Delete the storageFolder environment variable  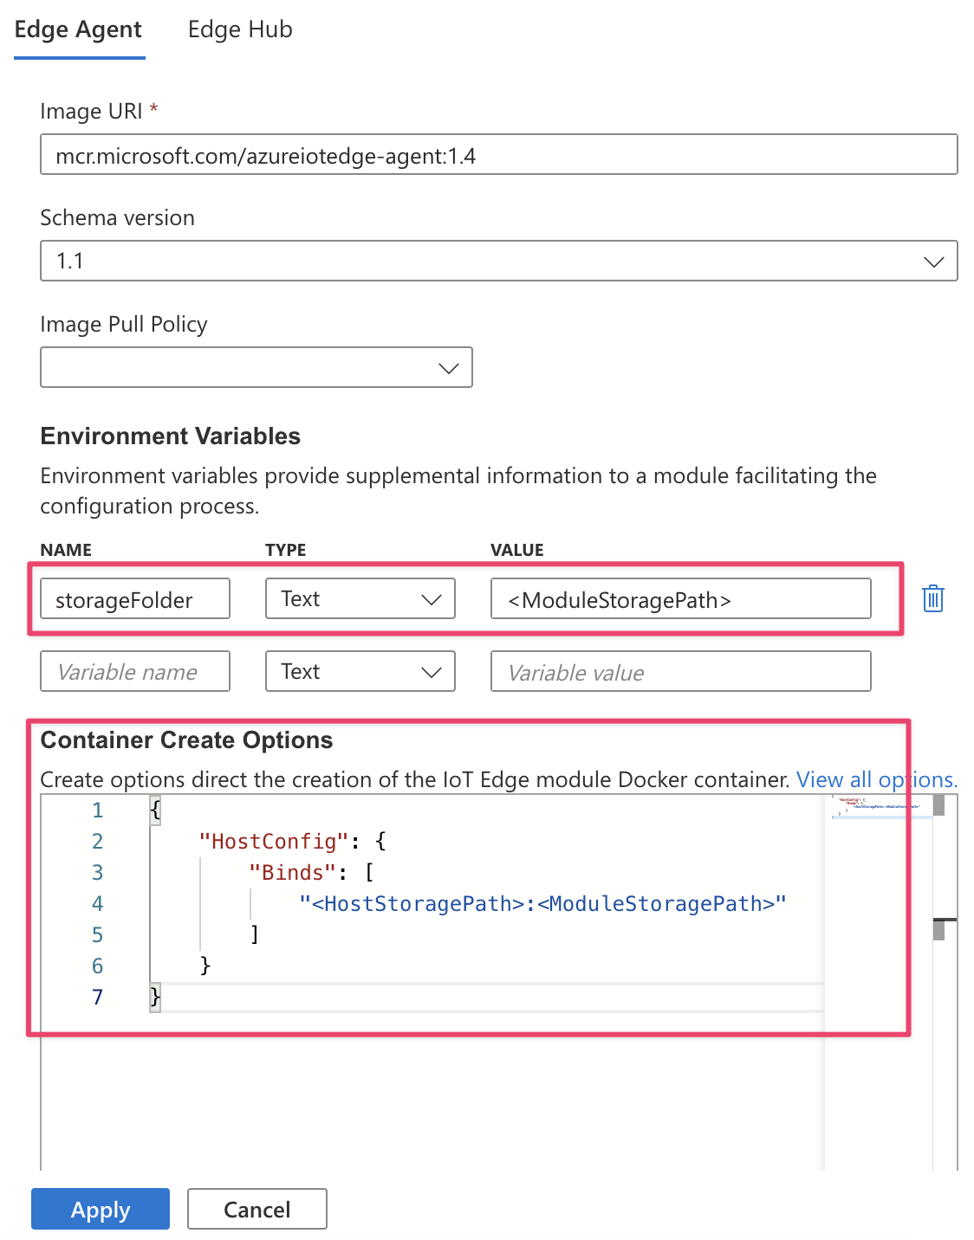coord(932,598)
